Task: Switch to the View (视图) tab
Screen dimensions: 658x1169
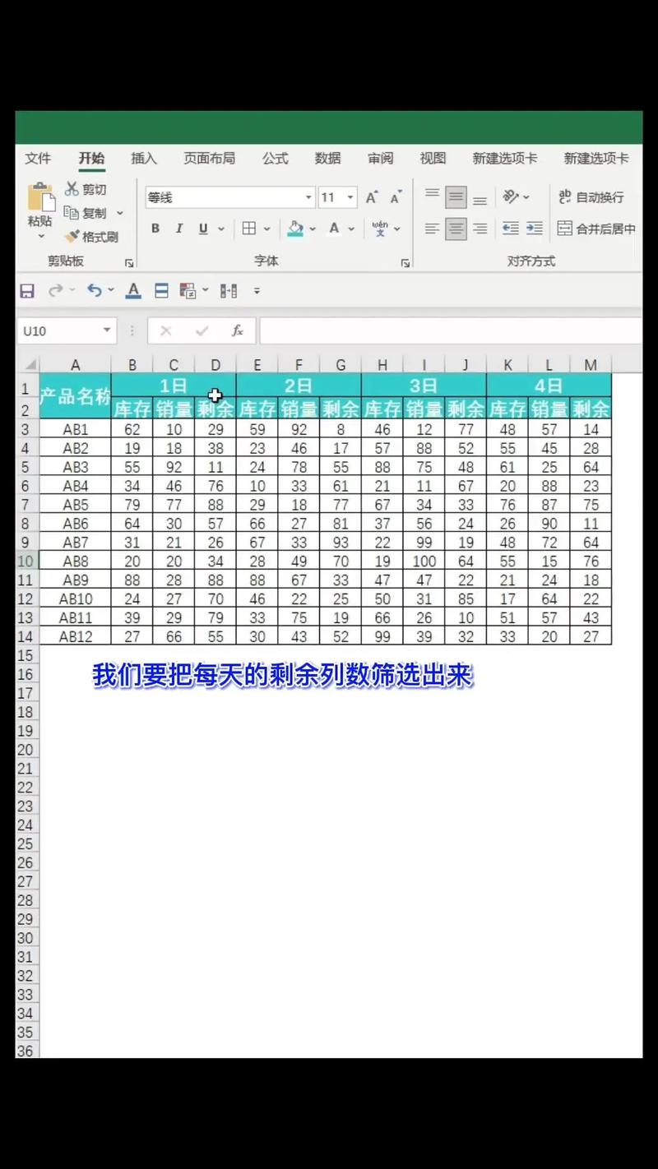Action: pos(433,159)
